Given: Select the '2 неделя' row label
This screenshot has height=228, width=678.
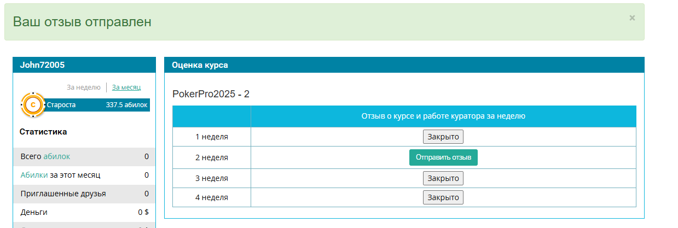Looking at the screenshot, I should tap(212, 157).
